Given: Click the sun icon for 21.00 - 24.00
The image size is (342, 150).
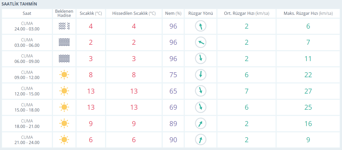Looking at the screenshot, I should (64, 140).
